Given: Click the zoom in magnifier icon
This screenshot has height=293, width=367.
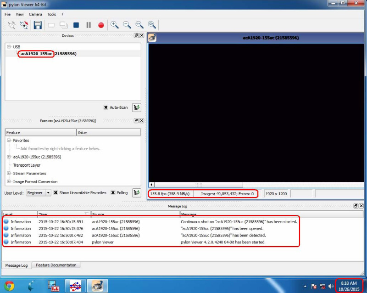Looking at the screenshot, I should pos(114,25).
